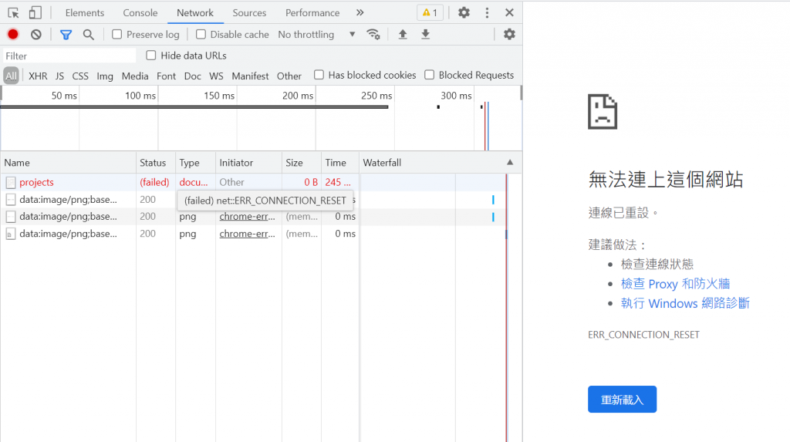Screen dimensions: 790x442
Task: Sort by the Initiator column header
Action: 248,163
